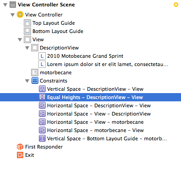This screenshot has height=177, width=181.
Task: Select Vertical Space – Bottom Layout Guide constraint
Action: (x=107, y=138)
